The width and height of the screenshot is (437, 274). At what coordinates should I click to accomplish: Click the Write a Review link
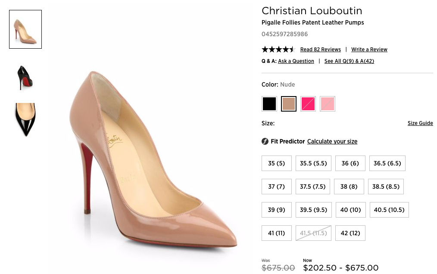pyautogui.click(x=369, y=50)
